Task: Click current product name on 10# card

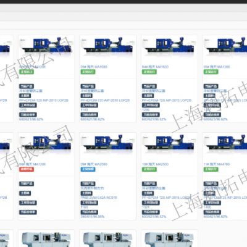Action: pyautogui.click(x=154, y=188)
